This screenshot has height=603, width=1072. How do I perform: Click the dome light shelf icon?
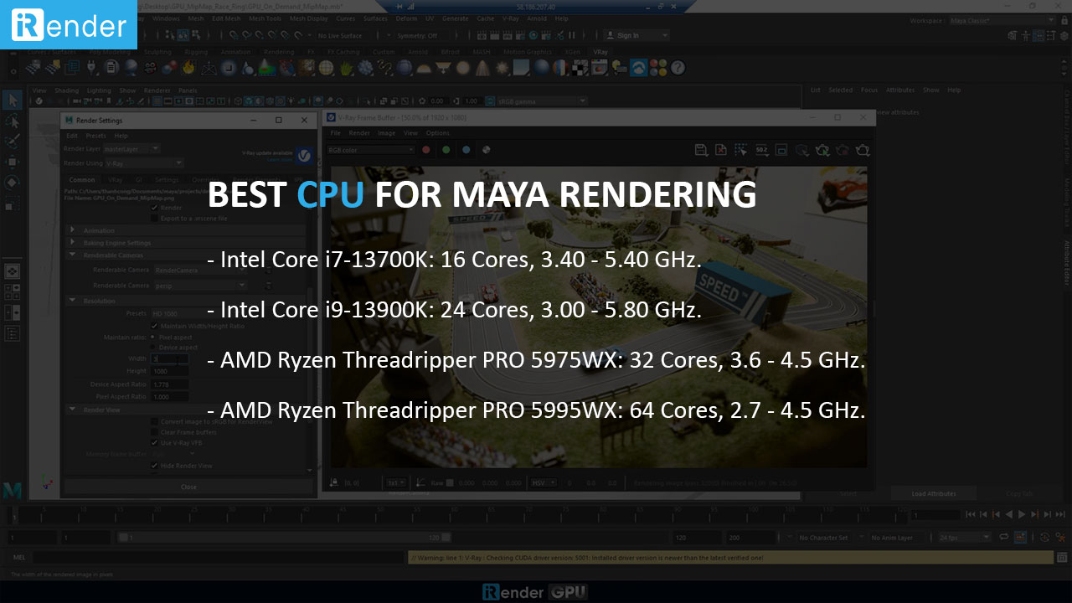(x=424, y=68)
